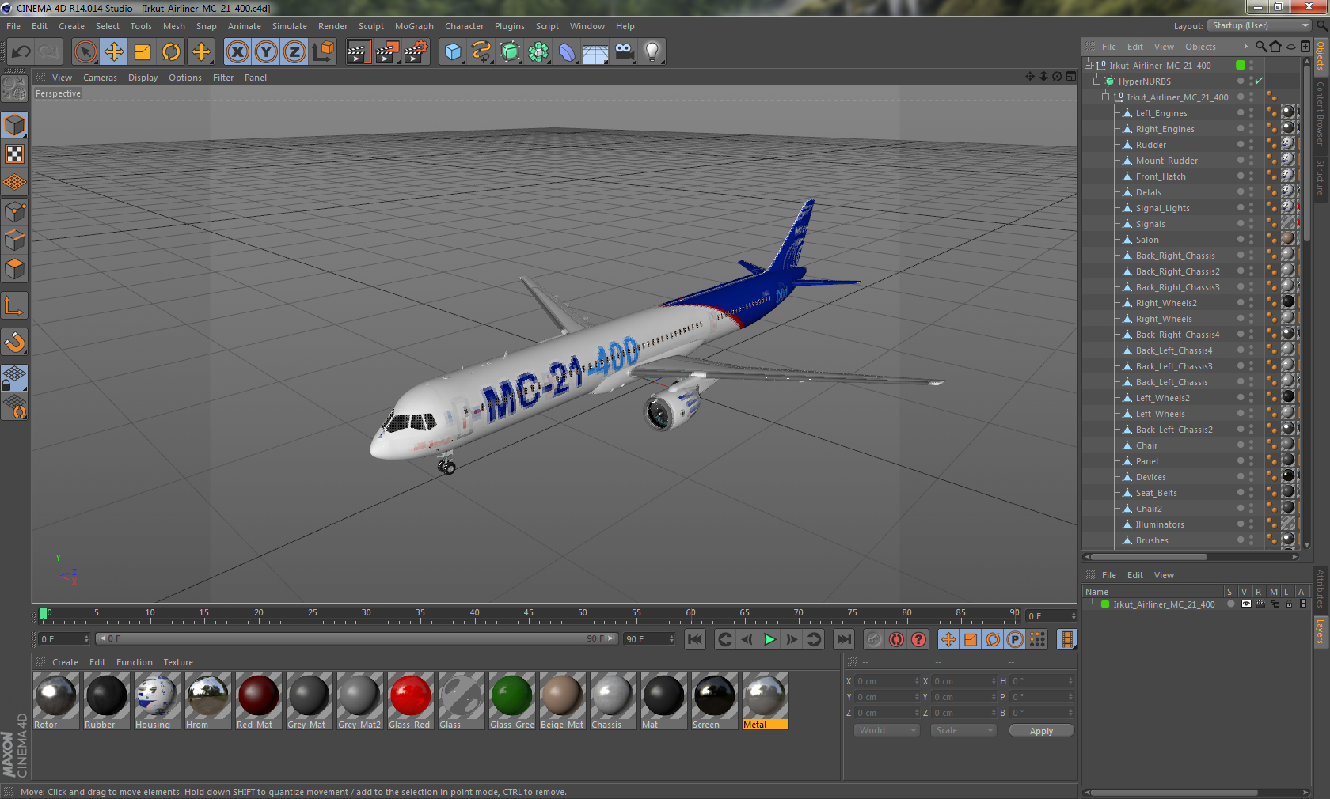Open the material manager Texture menu
1330x799 pixels.
click(178, 662)
